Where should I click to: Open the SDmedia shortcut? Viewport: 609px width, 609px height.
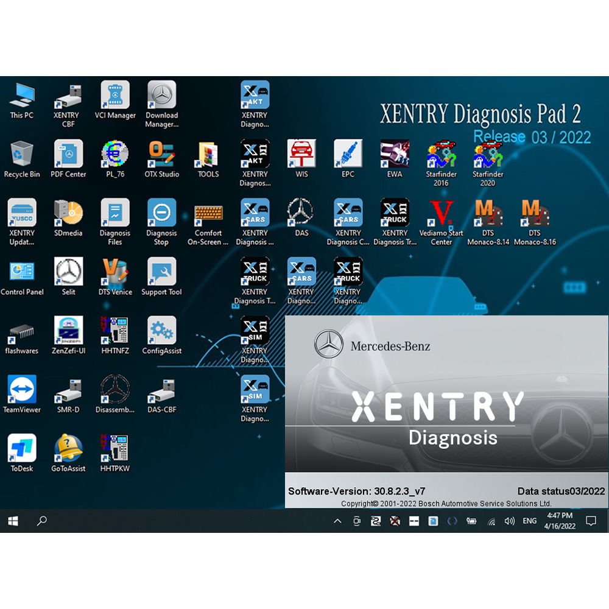pos(68,217)
